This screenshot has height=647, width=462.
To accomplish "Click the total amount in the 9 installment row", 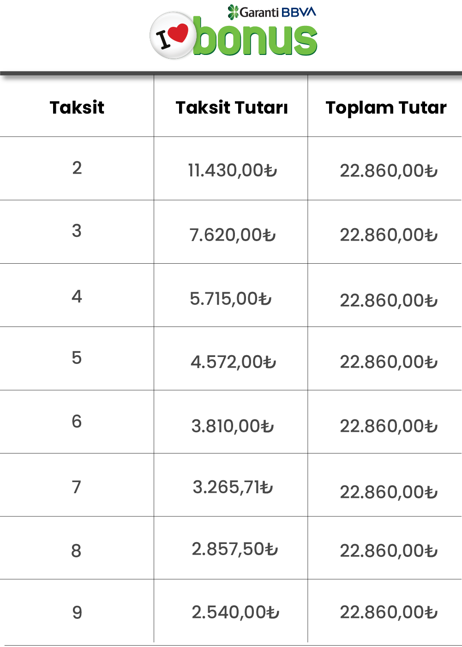I will pyautogui.click(x=389, y=612).
